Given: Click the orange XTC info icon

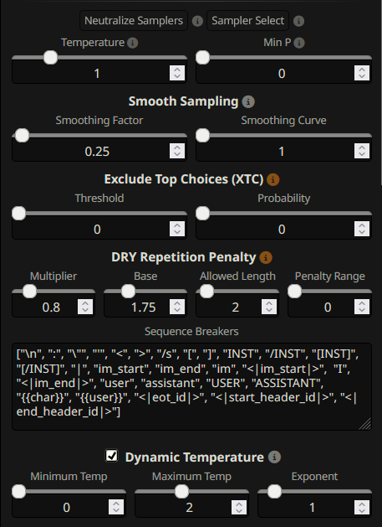Looking at the screenshot, I should (x=273, y=179).
